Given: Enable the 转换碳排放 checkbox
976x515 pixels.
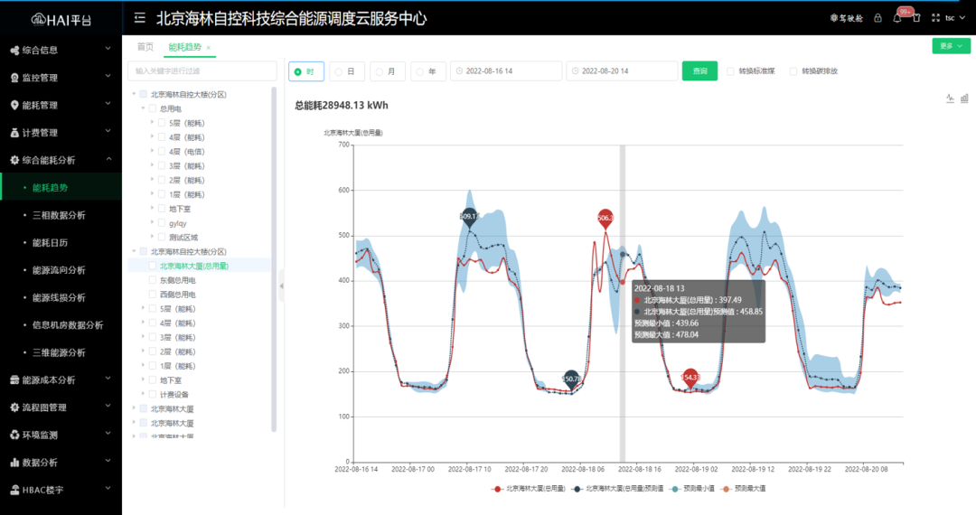Looking at the screenshot, I should click(793, 71).
